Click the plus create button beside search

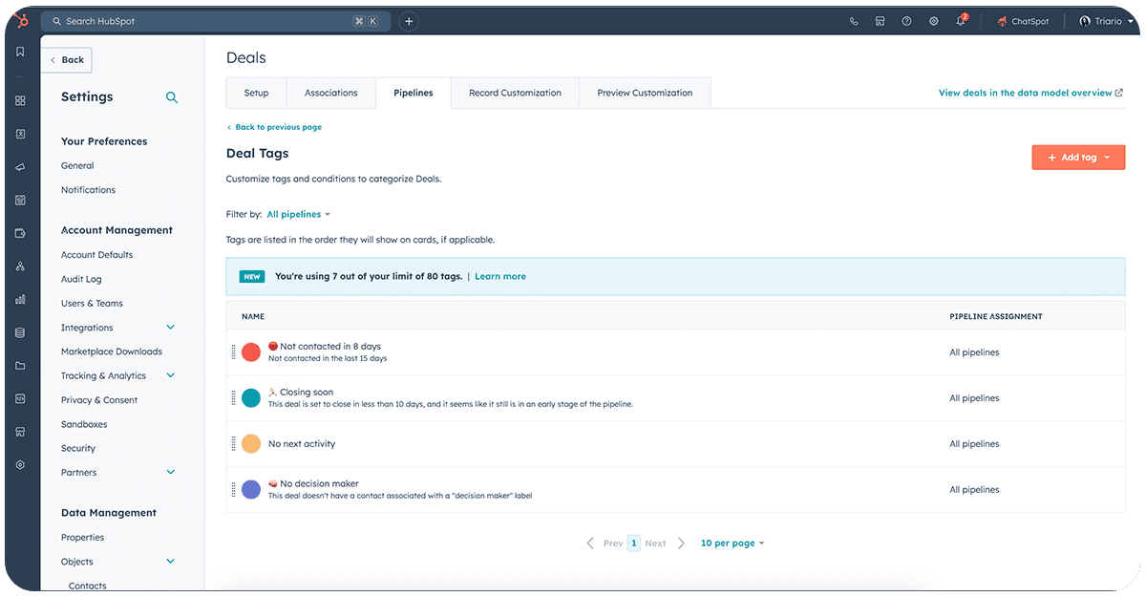(x=409, y=21)
